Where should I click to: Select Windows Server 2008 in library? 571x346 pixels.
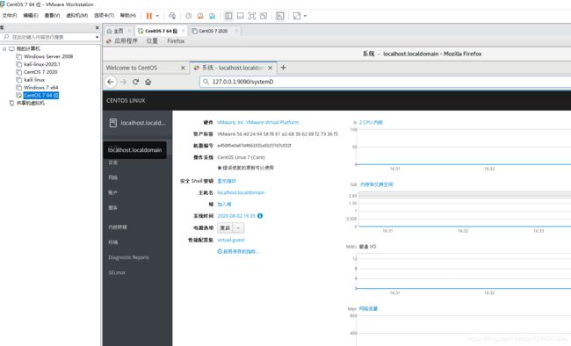pyautogui.click(x=48, y=56)
